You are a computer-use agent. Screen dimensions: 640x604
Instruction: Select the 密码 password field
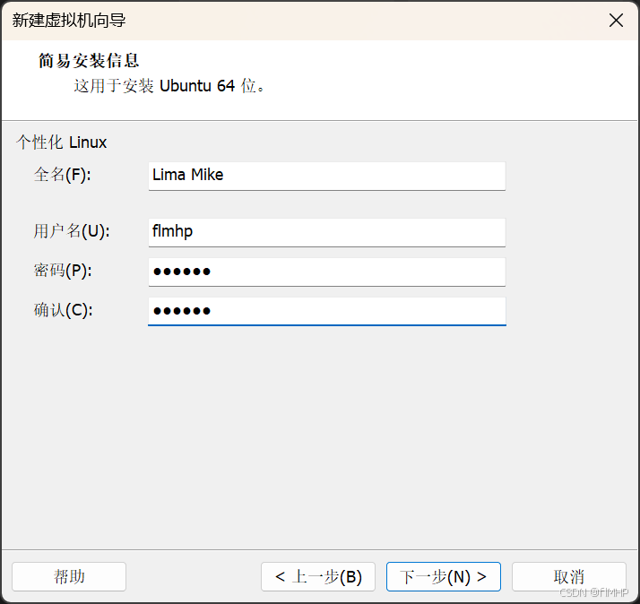[326, 271]
